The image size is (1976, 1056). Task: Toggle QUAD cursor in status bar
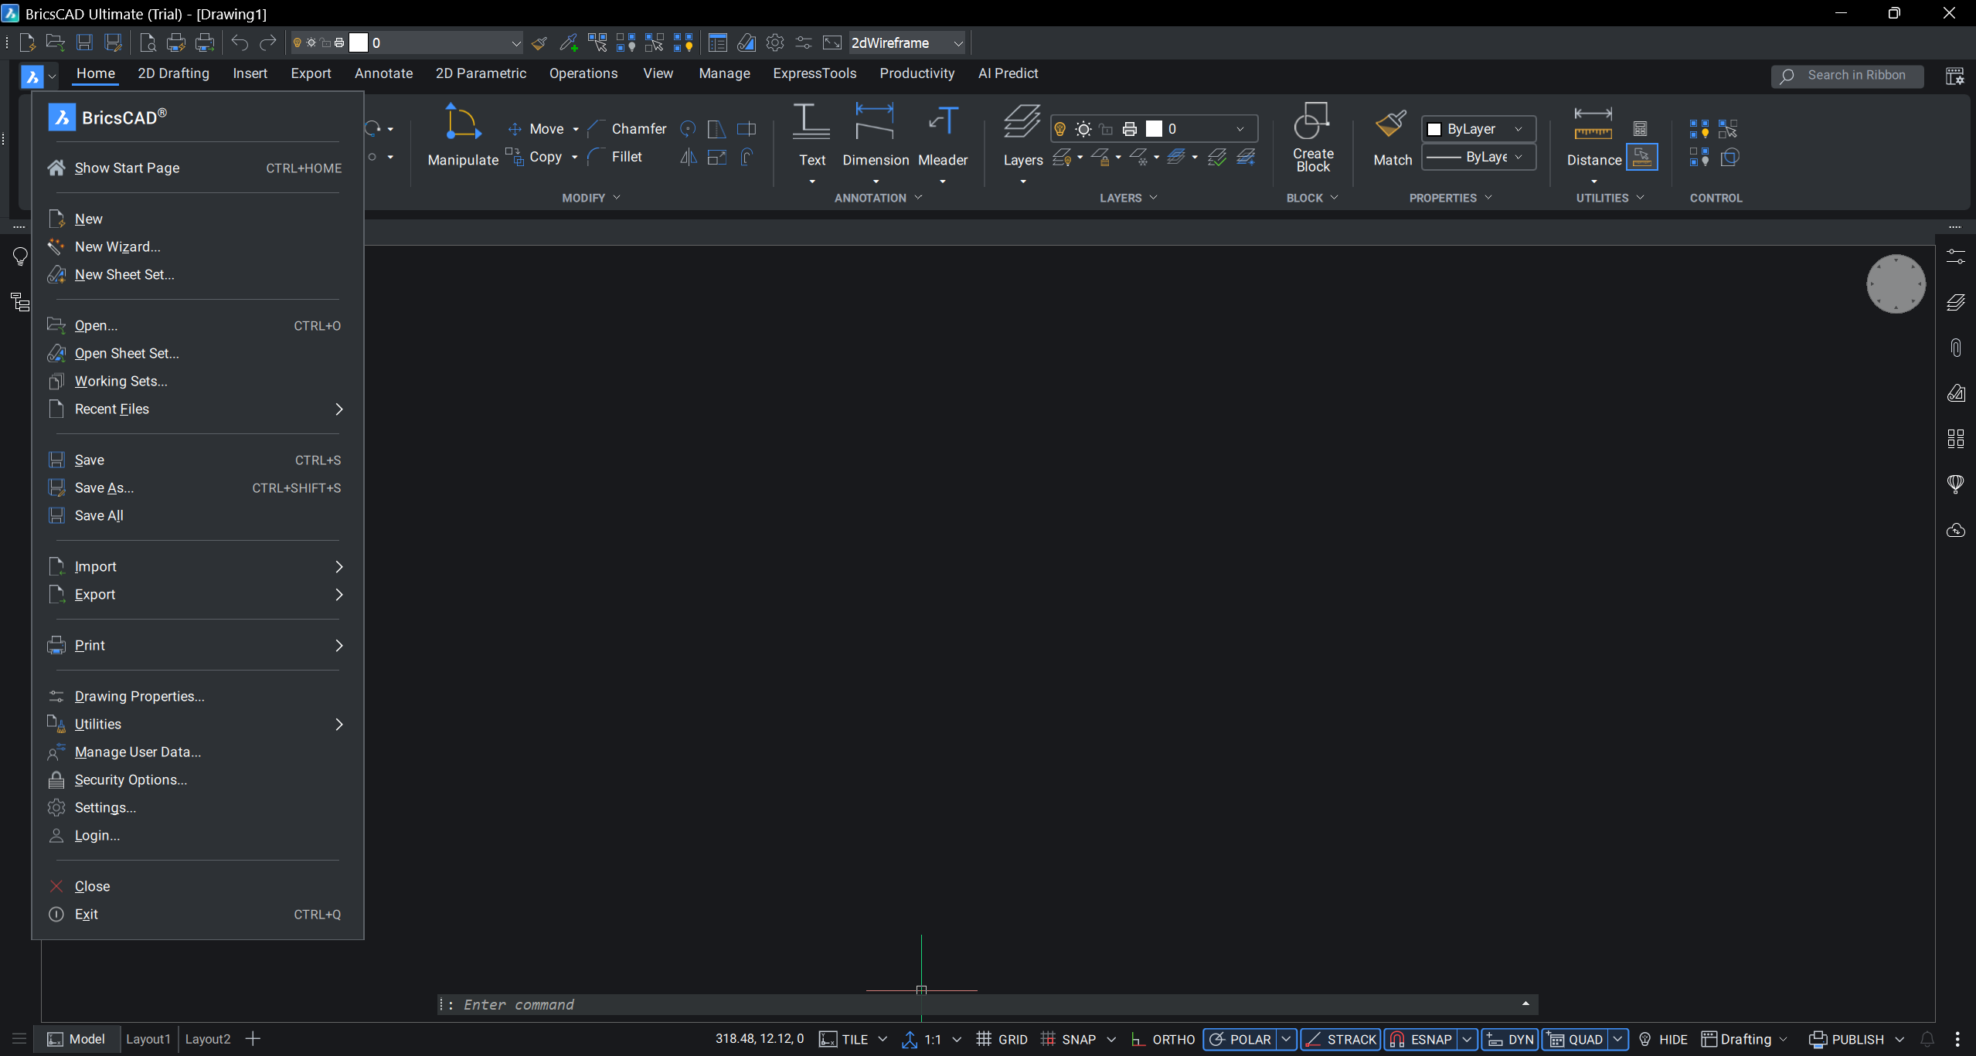(x=1576, y=1040)
